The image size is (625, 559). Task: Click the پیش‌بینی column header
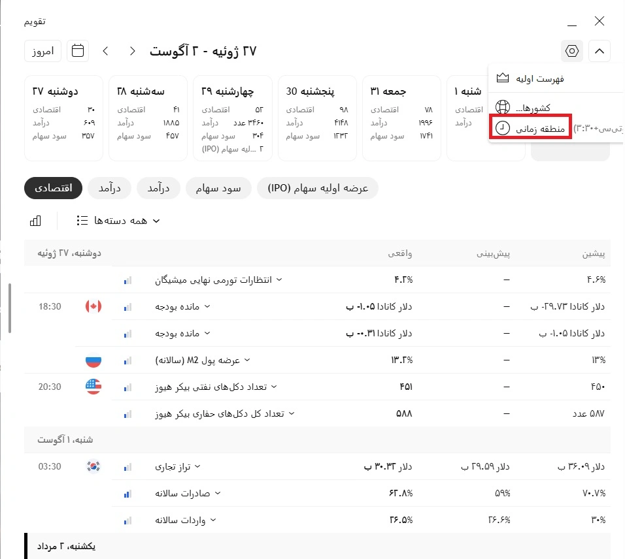coord(494,253)
